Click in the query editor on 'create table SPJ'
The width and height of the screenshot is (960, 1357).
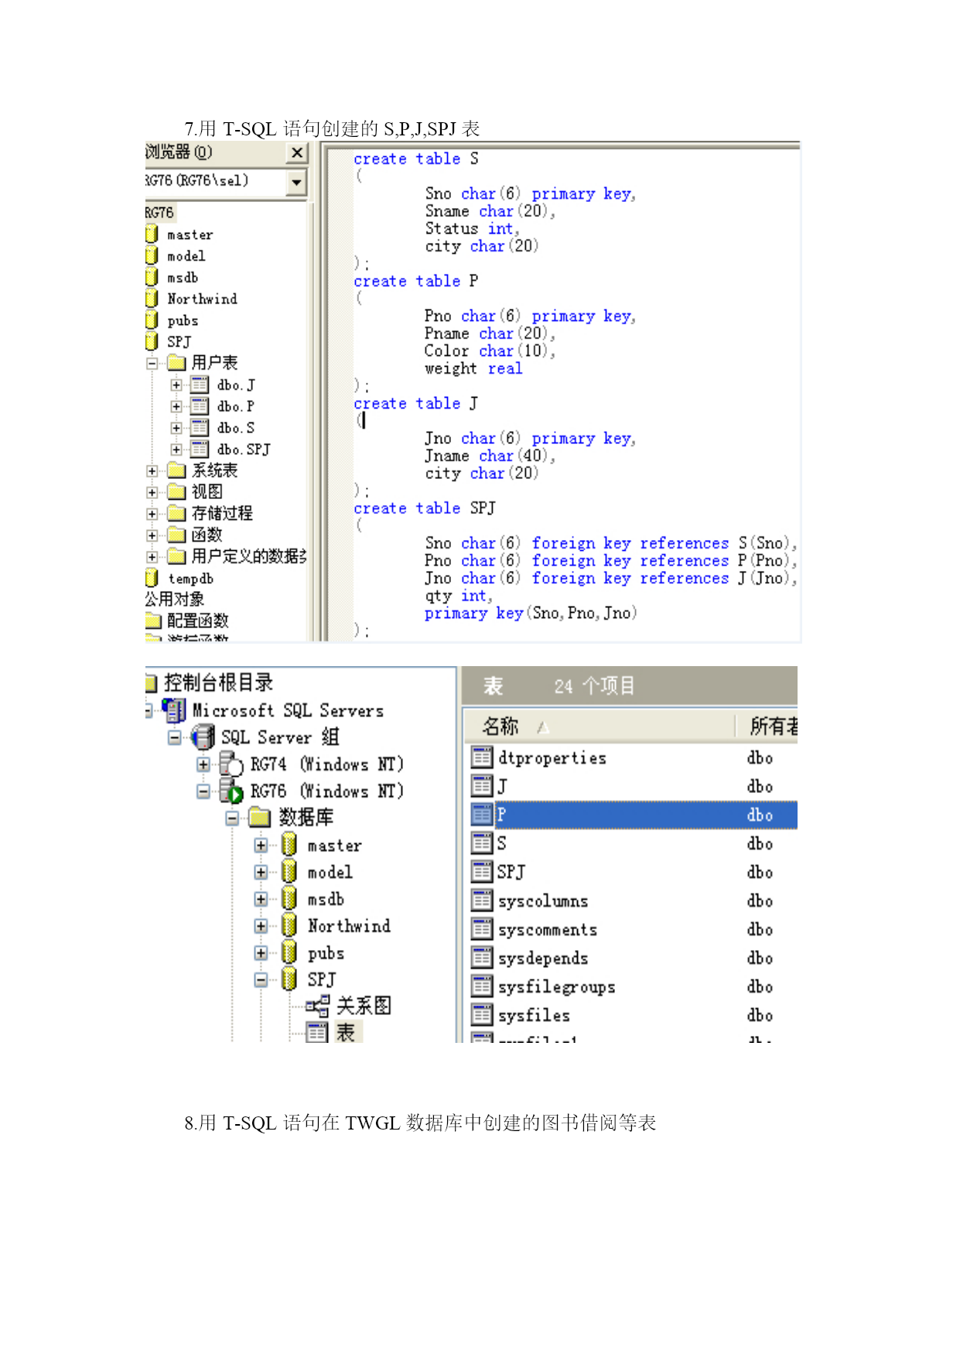coord(425,508)
